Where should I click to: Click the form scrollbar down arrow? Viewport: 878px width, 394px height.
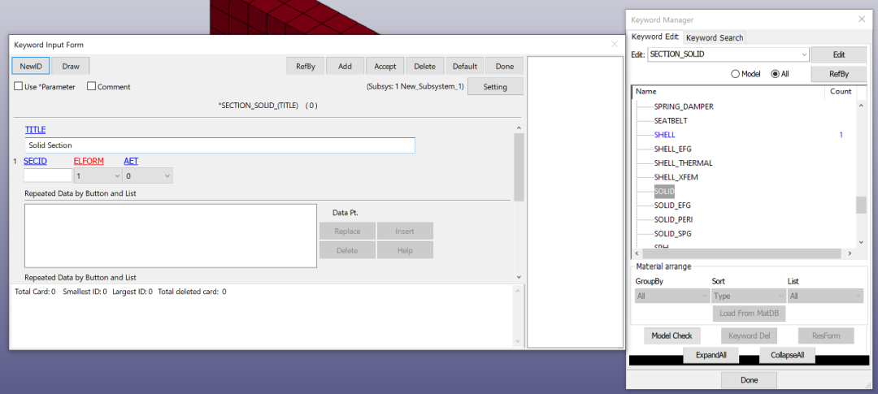(519, 276)
